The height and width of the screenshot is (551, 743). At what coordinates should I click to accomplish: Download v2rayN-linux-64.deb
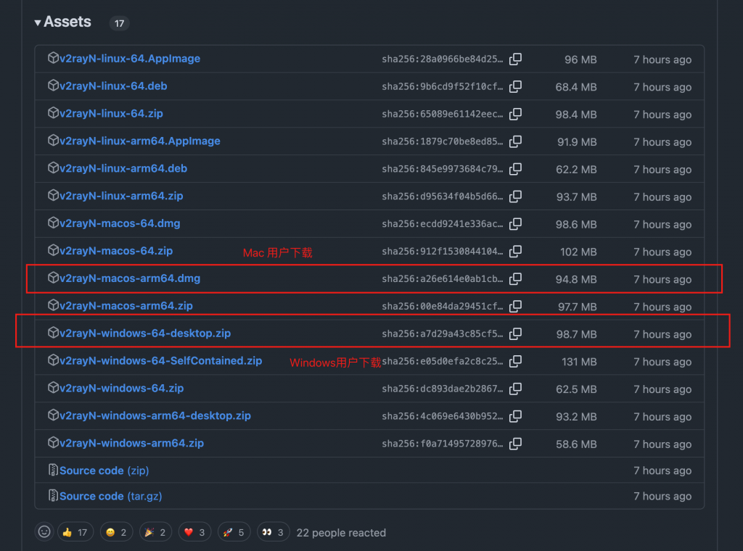click(x=113, y=86)
